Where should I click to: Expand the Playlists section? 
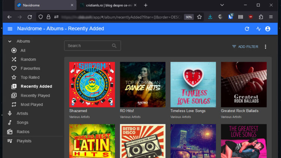(x=24, y=141)
